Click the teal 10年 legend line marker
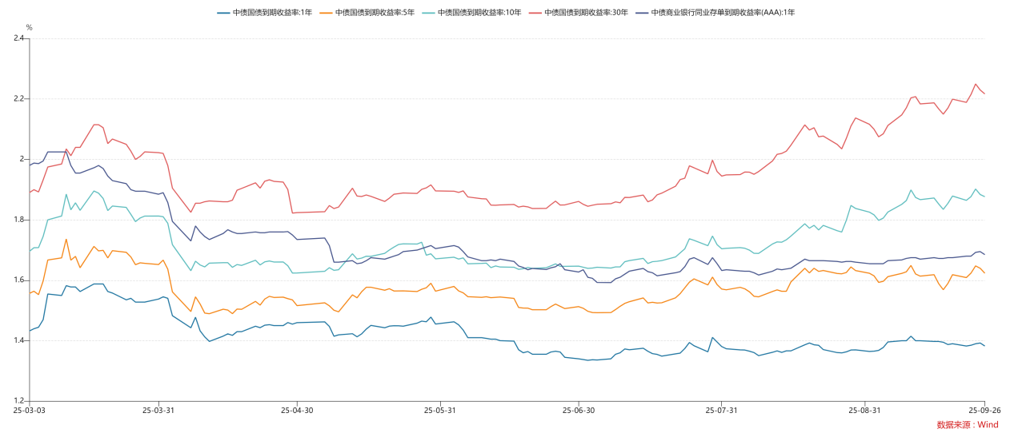 pyautogui.click(x=428, y=13)
